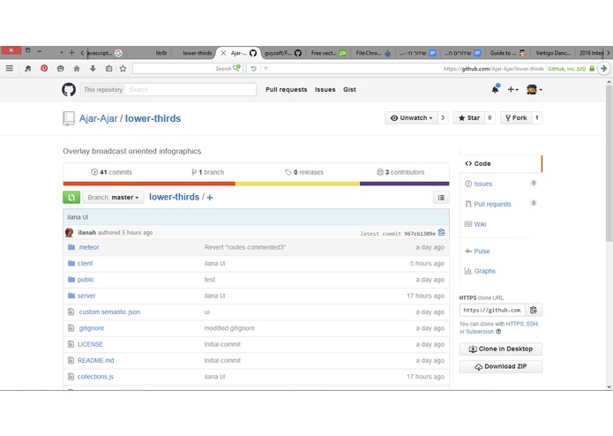Viewport: 613px width, 436px height.
Task: Open the .meteor folder
Action: pos(89,247)
